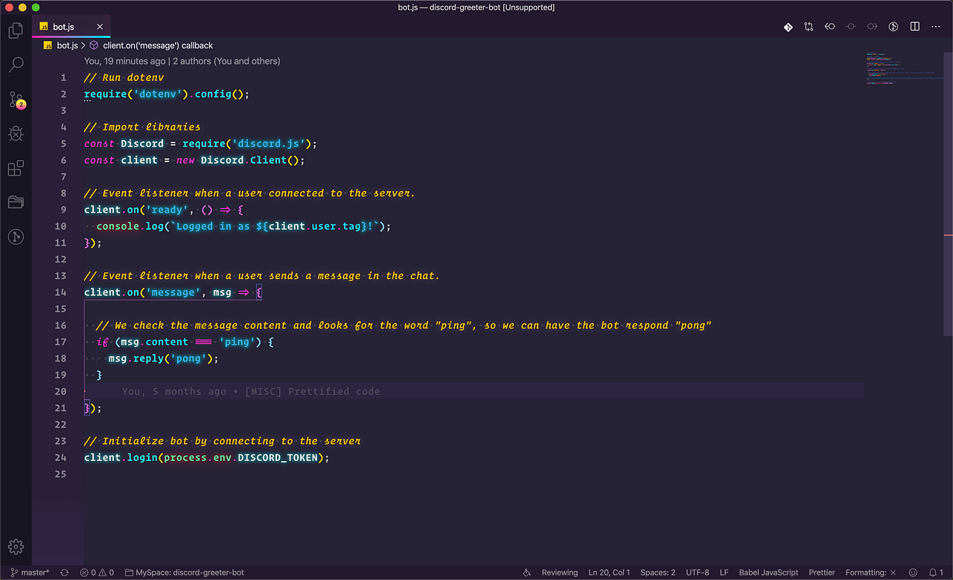Image resolution: width=953 pixels, height=580 pixels.
Task: Click the feedback smiley in the status bar
Action: pos(914,573)
